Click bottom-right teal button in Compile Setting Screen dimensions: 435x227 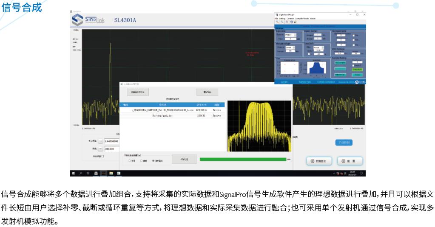click(x=357, y=75)
